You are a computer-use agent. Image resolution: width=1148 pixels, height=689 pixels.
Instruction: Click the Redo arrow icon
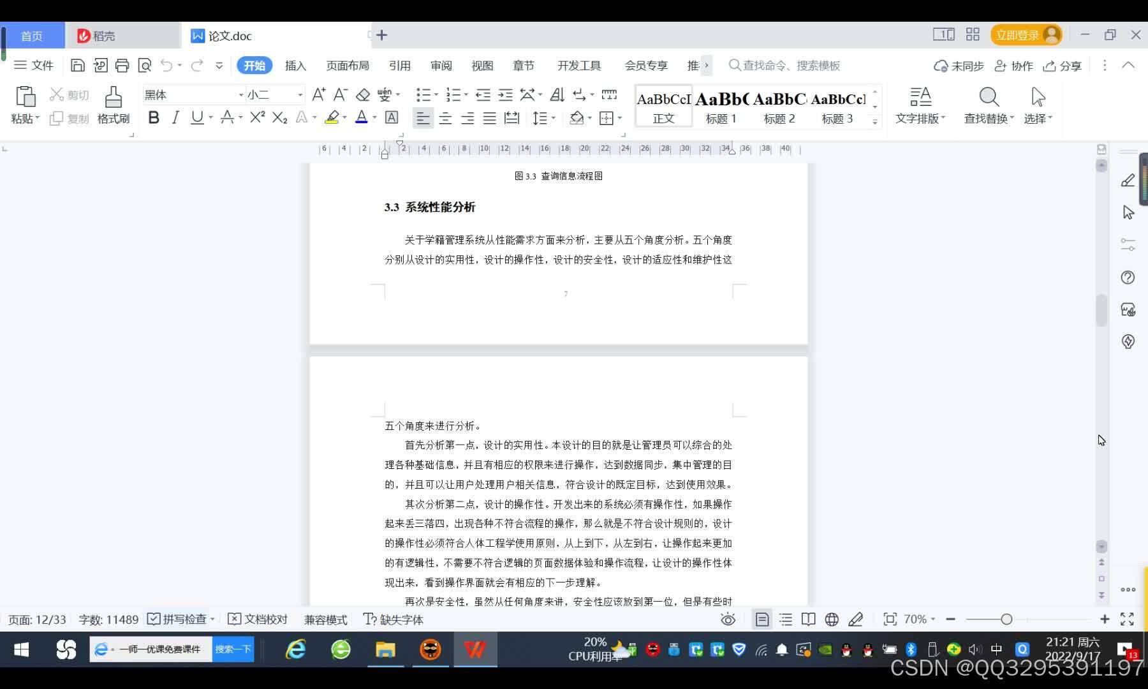(197, 65)
